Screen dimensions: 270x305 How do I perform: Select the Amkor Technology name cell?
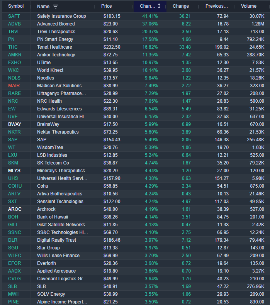tap(56, 55)
